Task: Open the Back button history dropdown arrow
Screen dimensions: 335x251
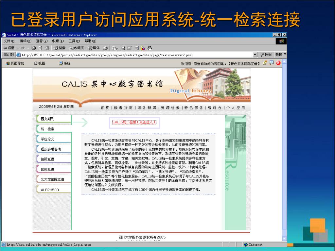Action: [18, 48]
